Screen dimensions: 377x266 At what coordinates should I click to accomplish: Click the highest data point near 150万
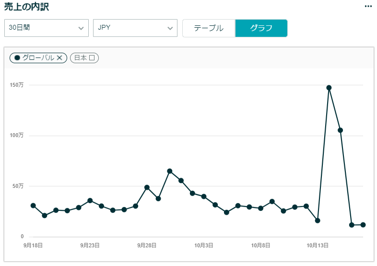[329, 88]
